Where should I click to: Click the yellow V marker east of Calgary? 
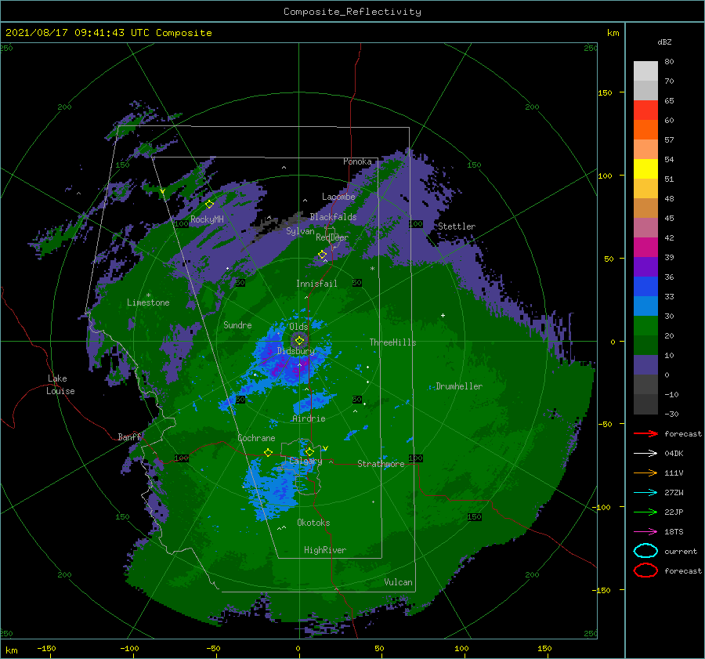325,448
